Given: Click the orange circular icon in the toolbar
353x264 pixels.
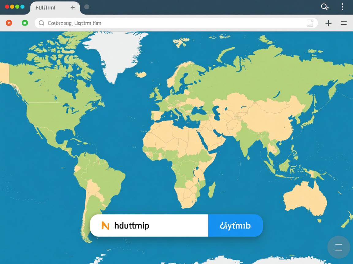Looking at the screenshot, I should click(9, 23).
